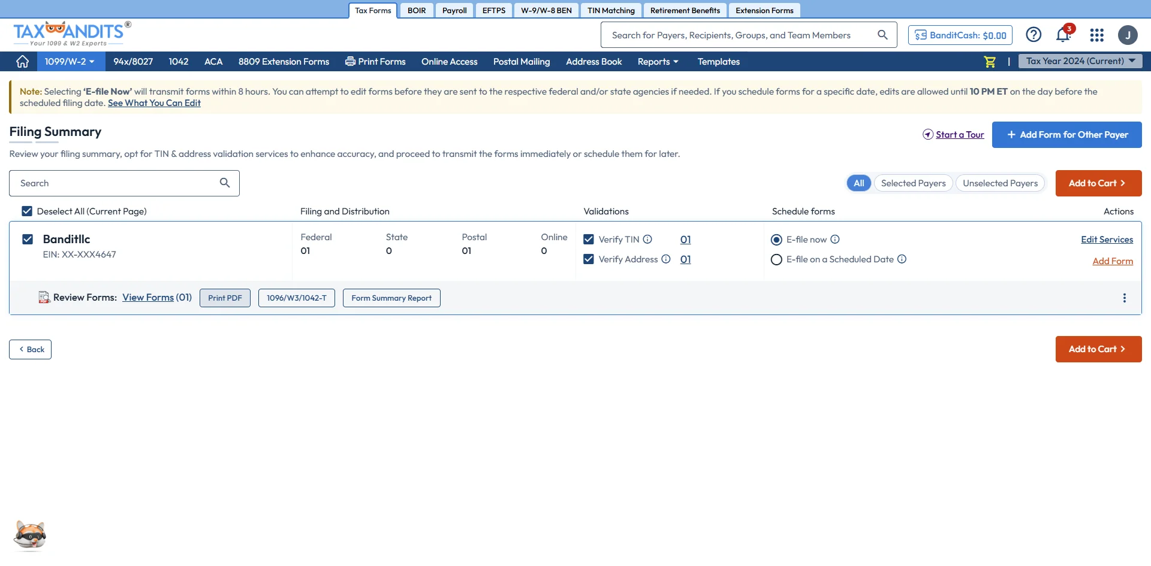Open See What You Can Edit link
1151x566 pixels.
coord(154,103)
